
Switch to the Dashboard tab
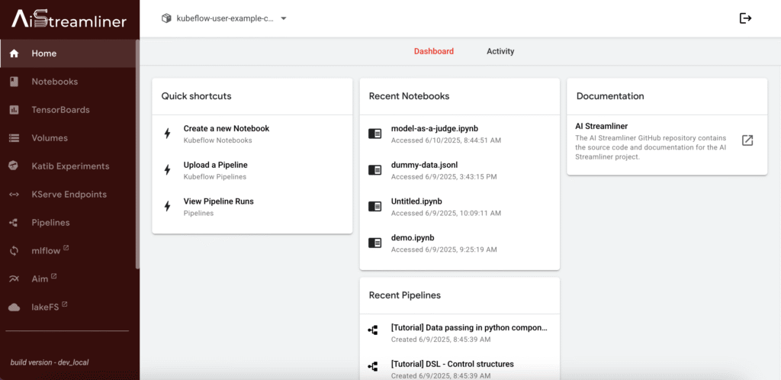[x=434, y=51]
